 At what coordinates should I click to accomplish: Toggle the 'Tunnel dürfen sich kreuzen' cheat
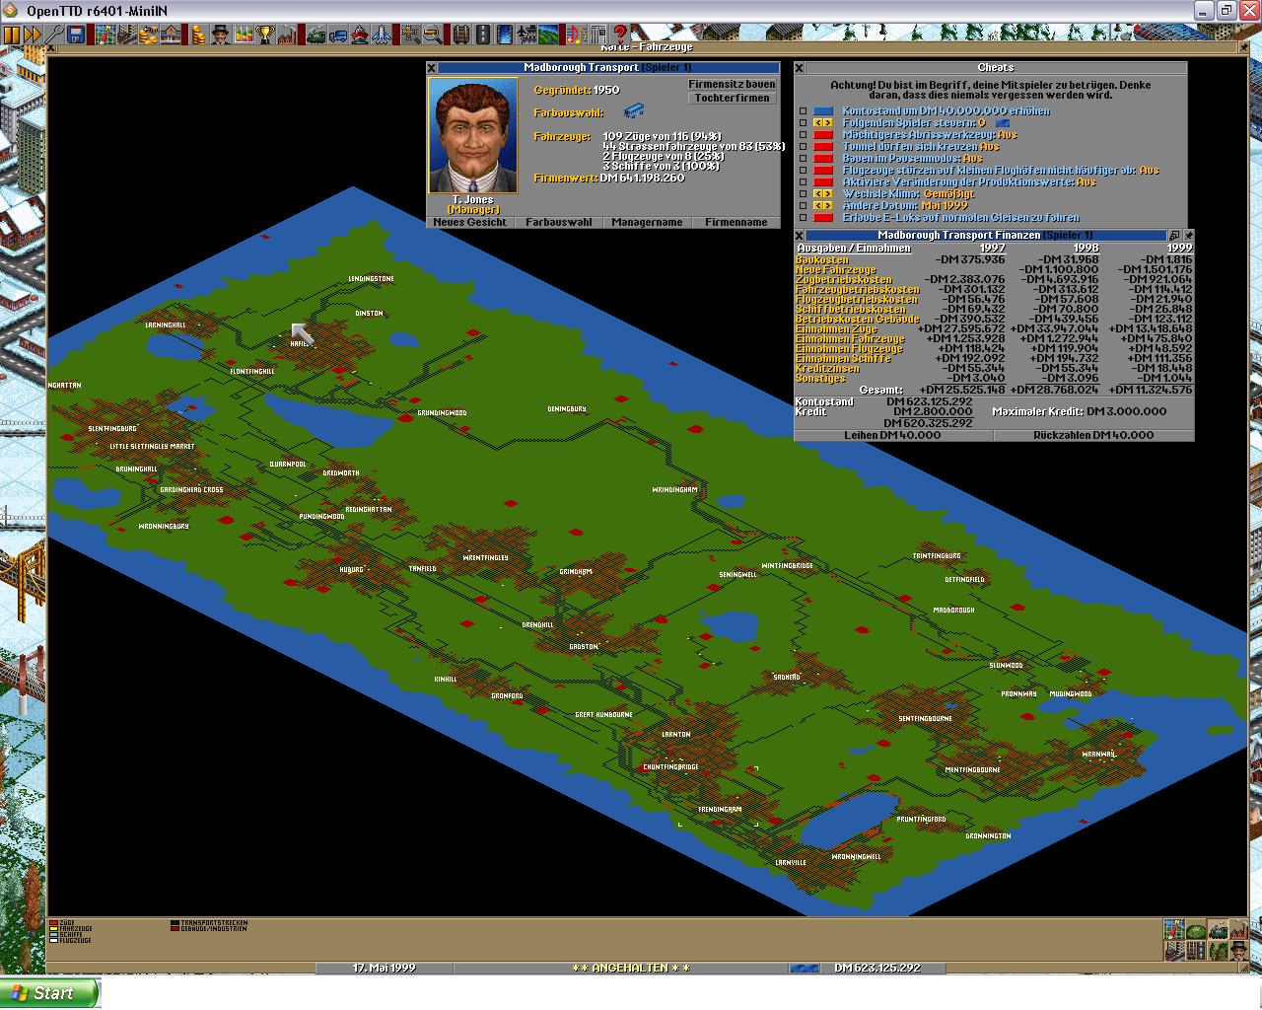[823, 147]
